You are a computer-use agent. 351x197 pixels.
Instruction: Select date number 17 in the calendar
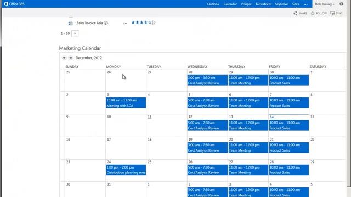click(109, 140)
